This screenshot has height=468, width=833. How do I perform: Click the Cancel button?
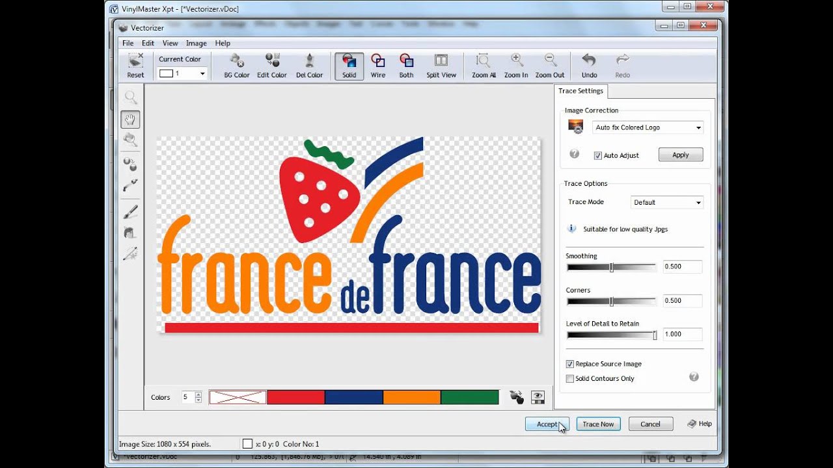pos(650,424)
